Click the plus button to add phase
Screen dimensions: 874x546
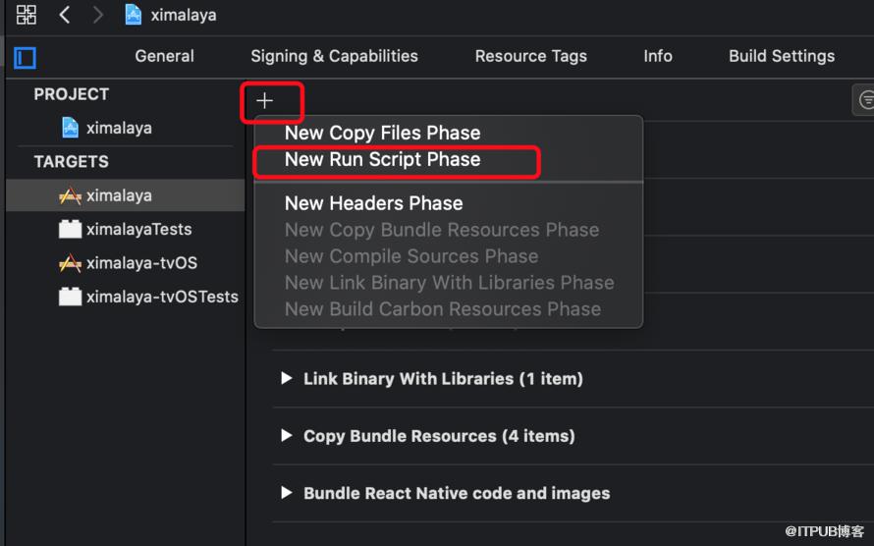click(x=265, y=101)
